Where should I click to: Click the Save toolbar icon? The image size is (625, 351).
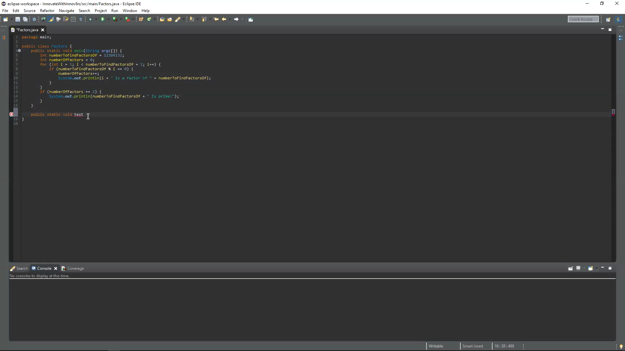pyautogui.click(x=18, y=19)
